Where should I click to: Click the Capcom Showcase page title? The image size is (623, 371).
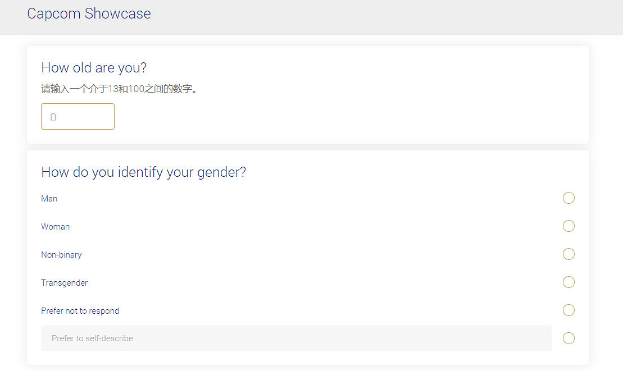(89, 14)
